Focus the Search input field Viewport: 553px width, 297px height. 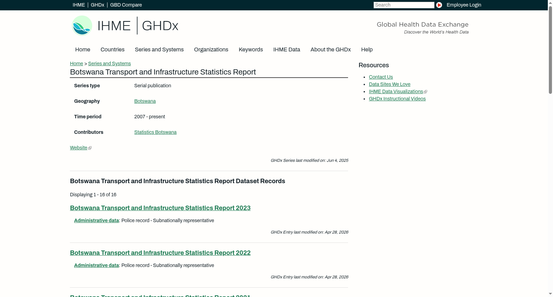point(404,5)
